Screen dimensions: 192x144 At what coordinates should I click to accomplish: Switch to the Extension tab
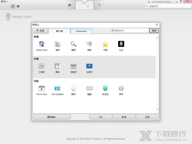81,31
